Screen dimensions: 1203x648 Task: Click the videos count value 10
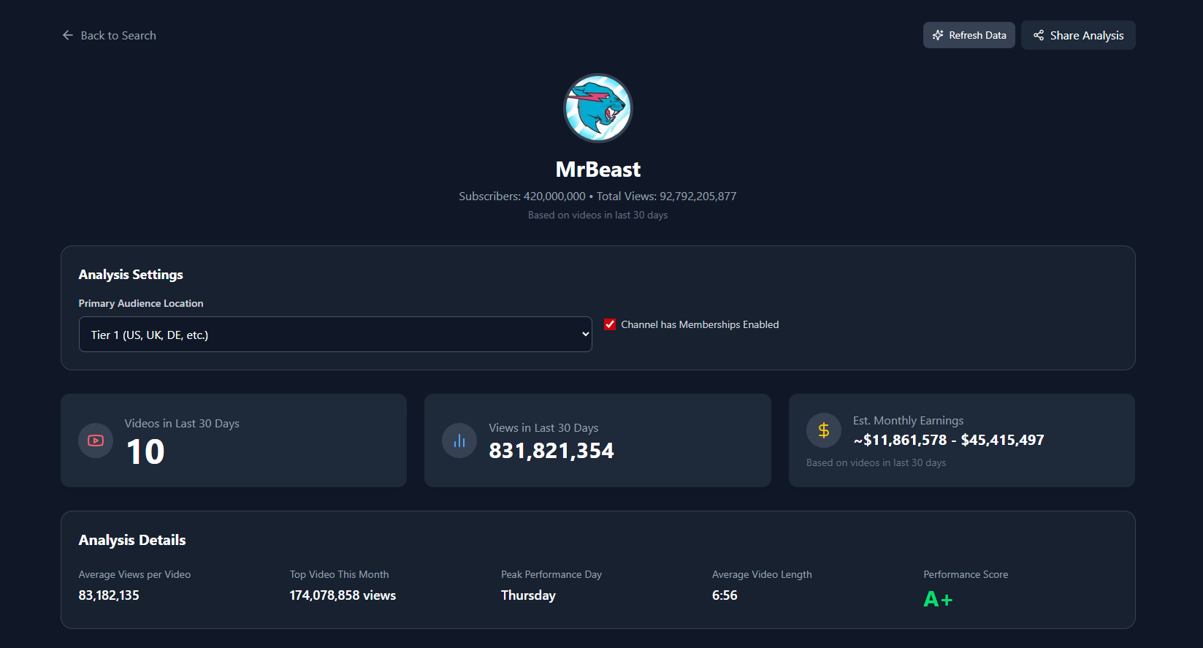tap(145, 451)
